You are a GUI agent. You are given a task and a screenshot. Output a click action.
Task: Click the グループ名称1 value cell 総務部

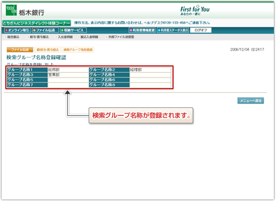pyautogui.click(x=68, y=70)
